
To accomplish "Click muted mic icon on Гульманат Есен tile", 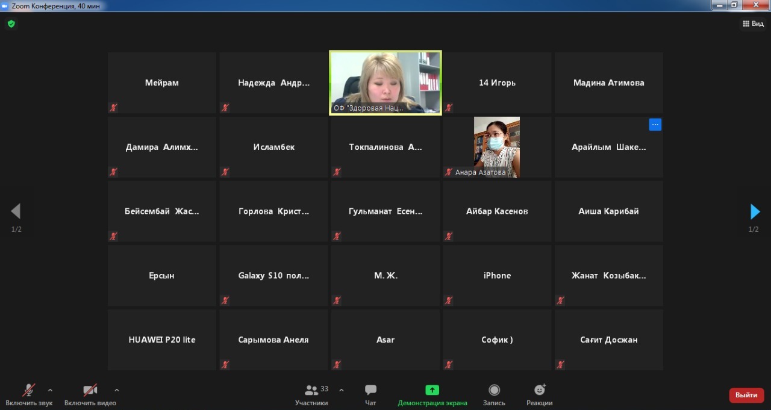I will (x=337, y=236).
